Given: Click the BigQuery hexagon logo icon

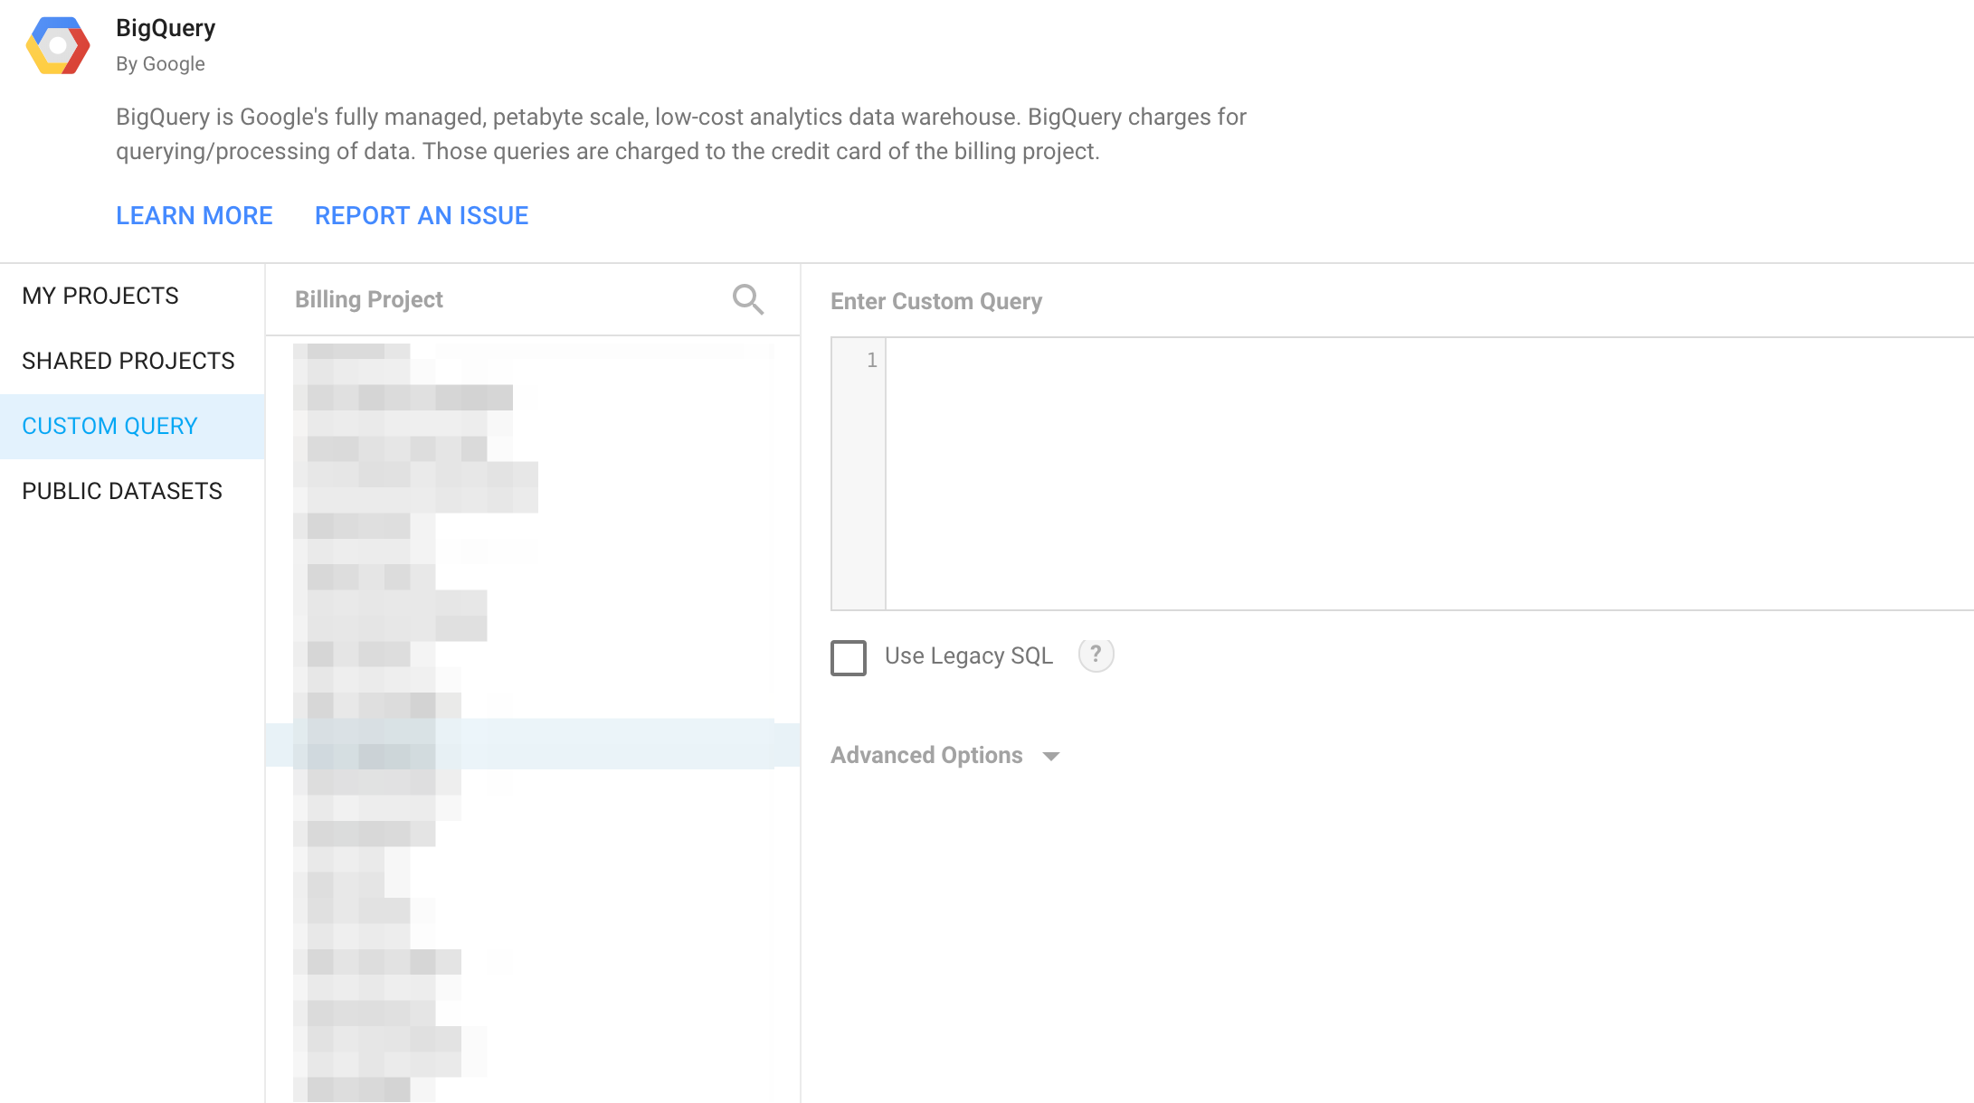Looking at the screenshot, I should (58, 45).
